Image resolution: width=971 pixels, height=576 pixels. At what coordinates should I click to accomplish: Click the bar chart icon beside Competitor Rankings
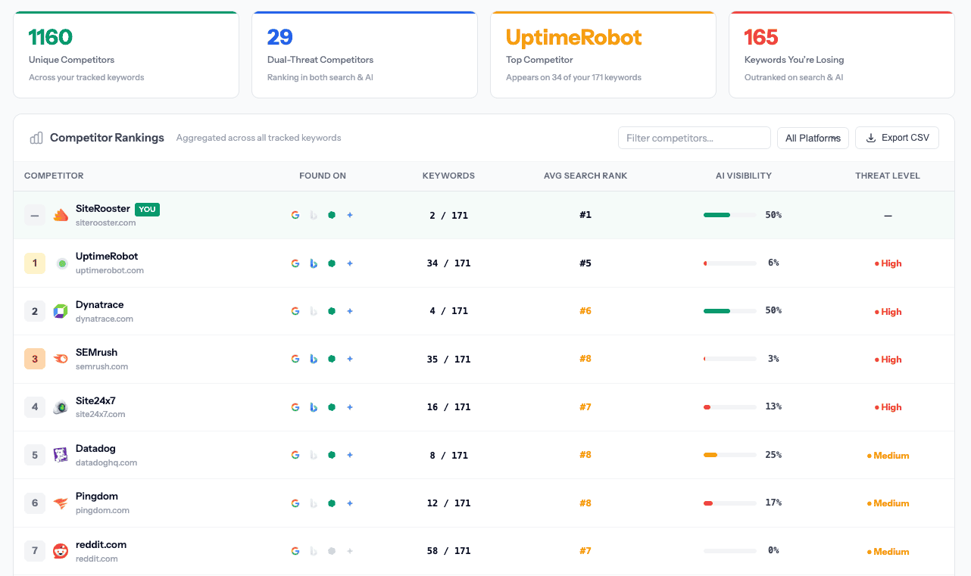(36, 138)
